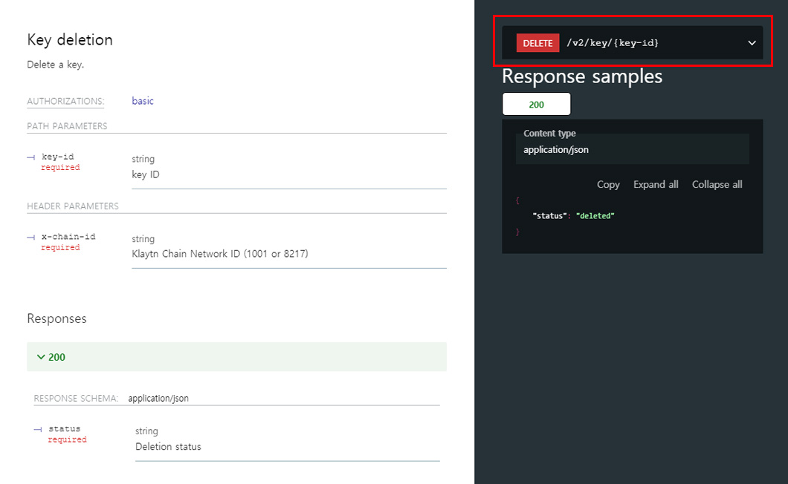This screenshot has height=484, width=788.
Task: Click the "status" key in JSON sample
Action: coord(550,216)
